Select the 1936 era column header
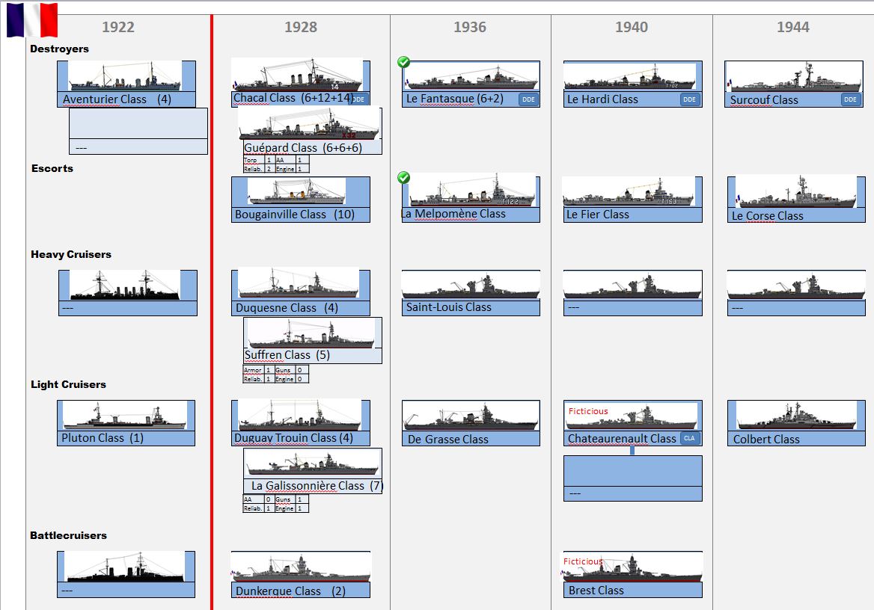The height and width of the screenshot is (610, 874). coord(469,27)
